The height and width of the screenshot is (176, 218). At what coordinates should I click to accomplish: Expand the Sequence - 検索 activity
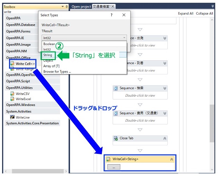tap(165, 88)
